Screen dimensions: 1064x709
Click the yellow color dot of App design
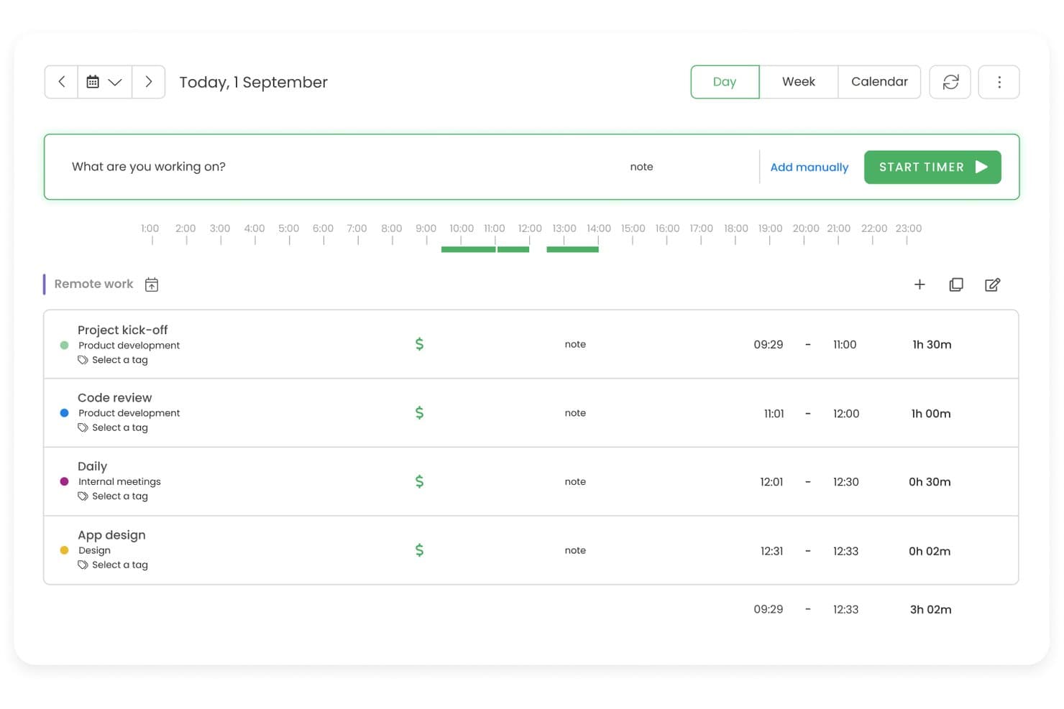[x=64, y=550]
